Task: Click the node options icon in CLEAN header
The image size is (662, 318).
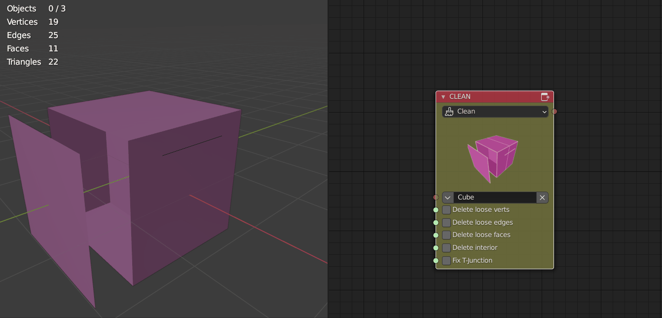Action: (x=545, y=97)
